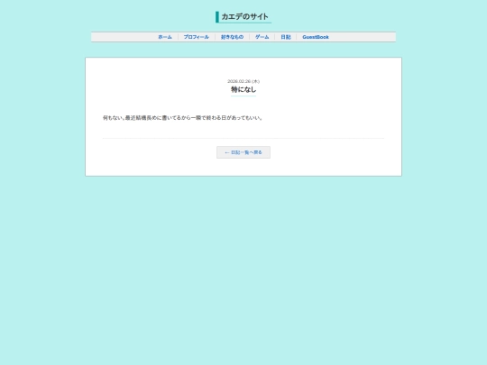Go to the プロフィール page
The width and height of the screenshot is (487, 365).
[197, 37]
